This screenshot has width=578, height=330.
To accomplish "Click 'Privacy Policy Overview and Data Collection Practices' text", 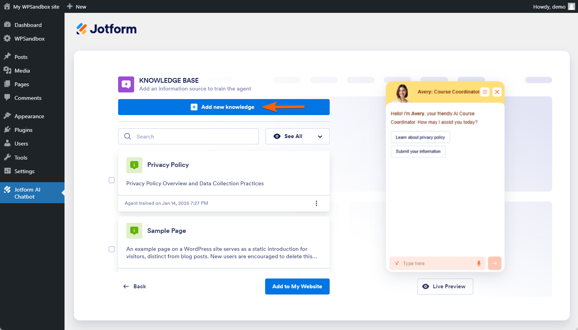I will 195,184.
